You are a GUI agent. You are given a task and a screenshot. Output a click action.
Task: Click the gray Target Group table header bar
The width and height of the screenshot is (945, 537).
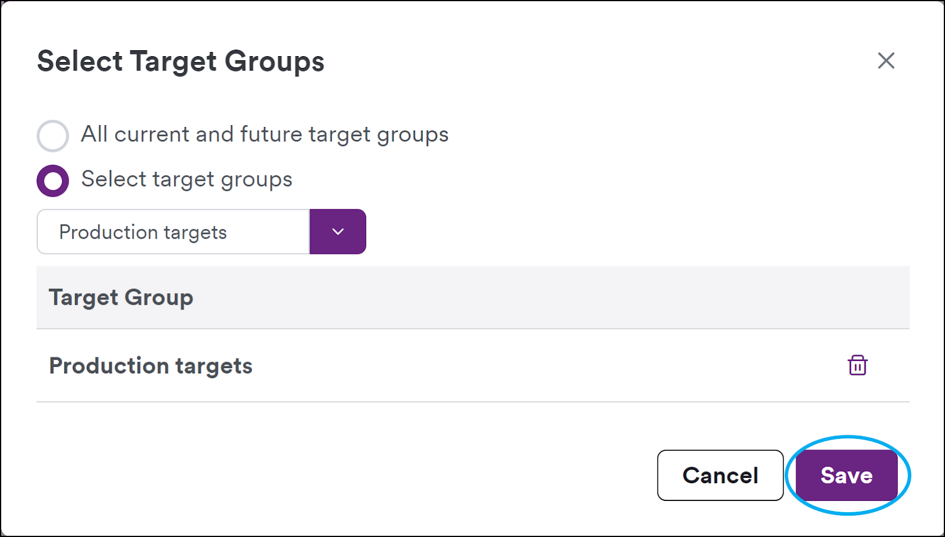coord(472,297)
